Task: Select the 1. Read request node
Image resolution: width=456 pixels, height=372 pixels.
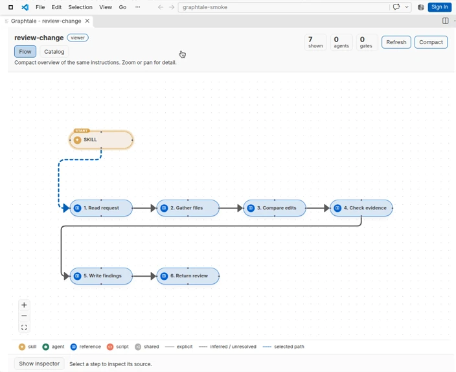Action: pos(101,208)
